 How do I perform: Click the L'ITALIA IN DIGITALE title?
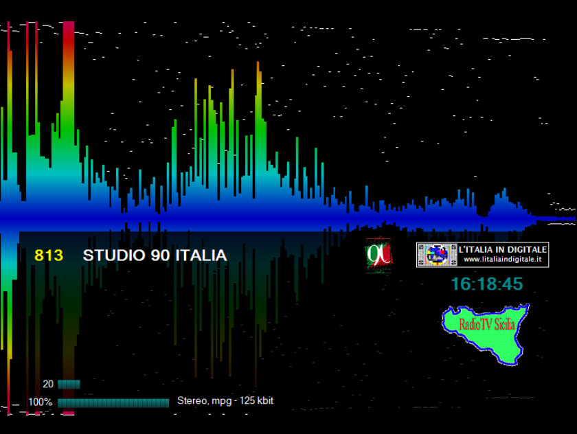click(x=502, y=249)
